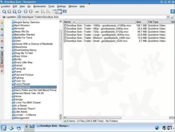Switch to the icon view mode button
175x132 pixels.
click(x=54, y=11)
